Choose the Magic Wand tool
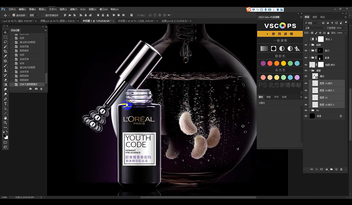The image size is (352, 205). pos(5,46)
